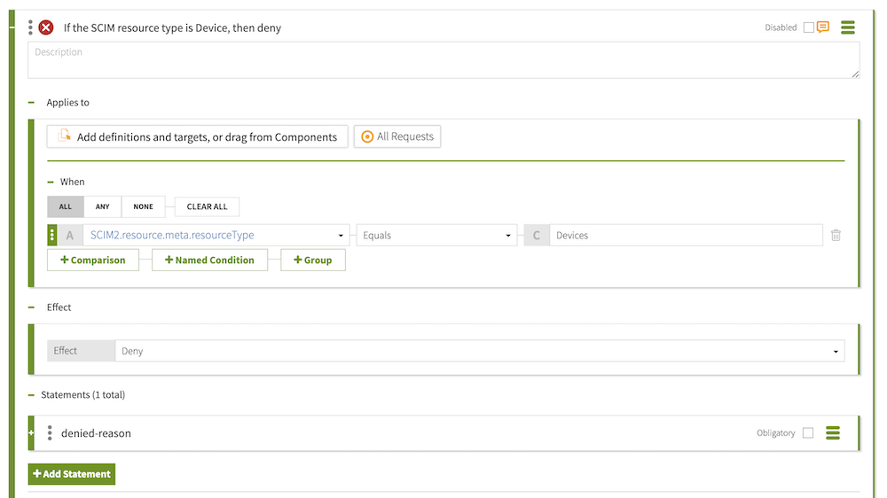Image resolution: width=887 pixels, height=498 pixels.
Task: Open the Equals comparator dropdown
Action: 436,236
